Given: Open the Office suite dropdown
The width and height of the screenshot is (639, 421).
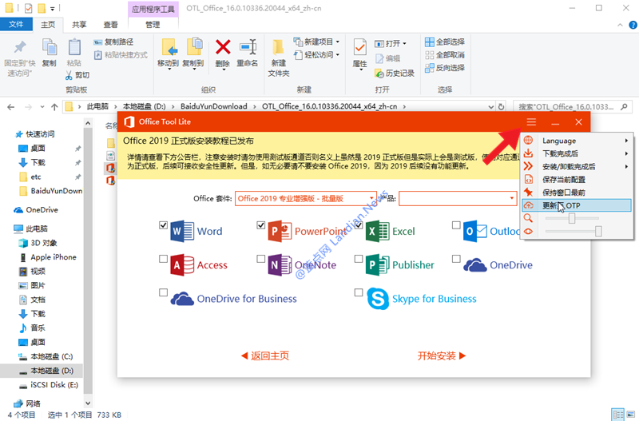Looking at the screenshot, I should pos(306,198).
